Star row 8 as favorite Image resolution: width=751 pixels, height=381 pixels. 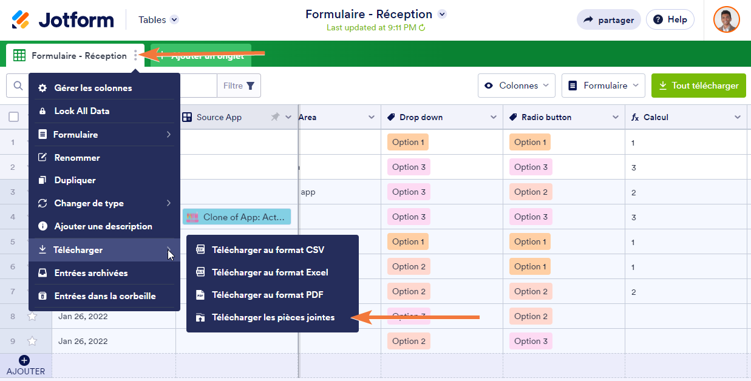(32, 316)
